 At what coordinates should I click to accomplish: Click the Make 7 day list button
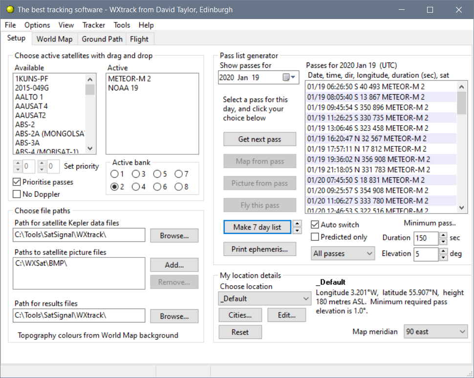pos(257,227)
